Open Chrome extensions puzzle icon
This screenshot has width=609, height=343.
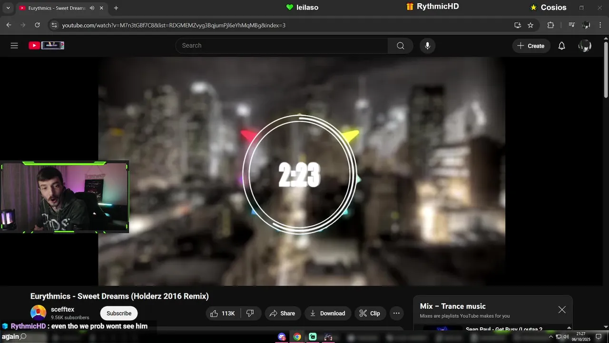550,25
